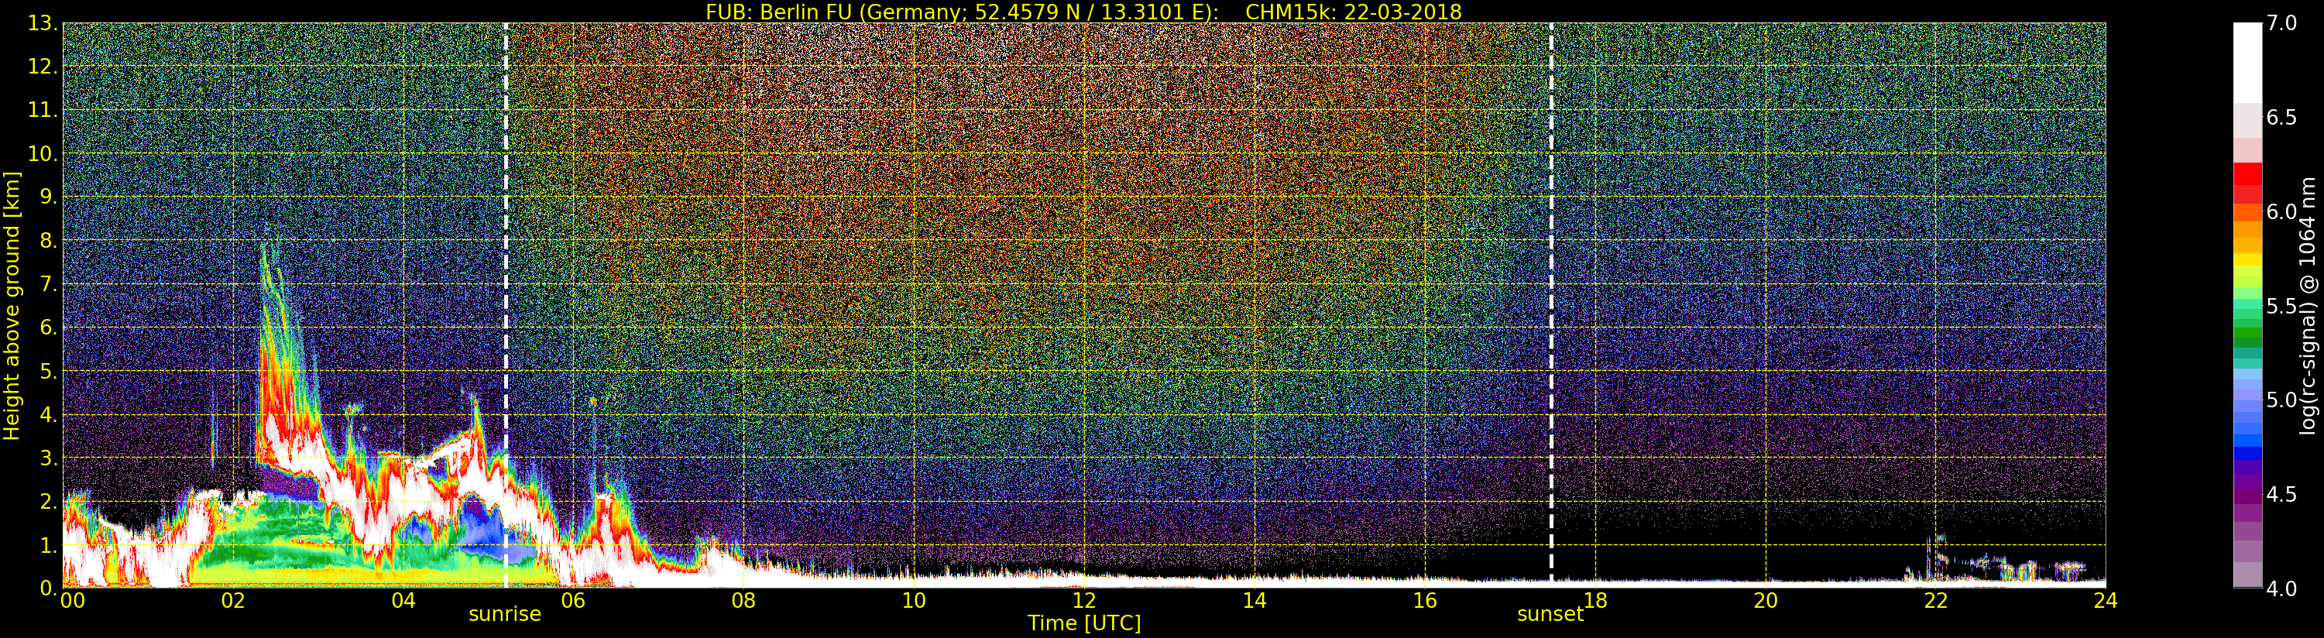Click the '10.' tick on the height axis

pyautogui.click(x=43, y=153)
